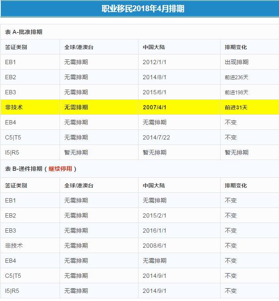The width and height of the screenshot is (279, 301).
Task: Select the date 2016/1/1 in Table B
Action: click(x=154, y=230)
